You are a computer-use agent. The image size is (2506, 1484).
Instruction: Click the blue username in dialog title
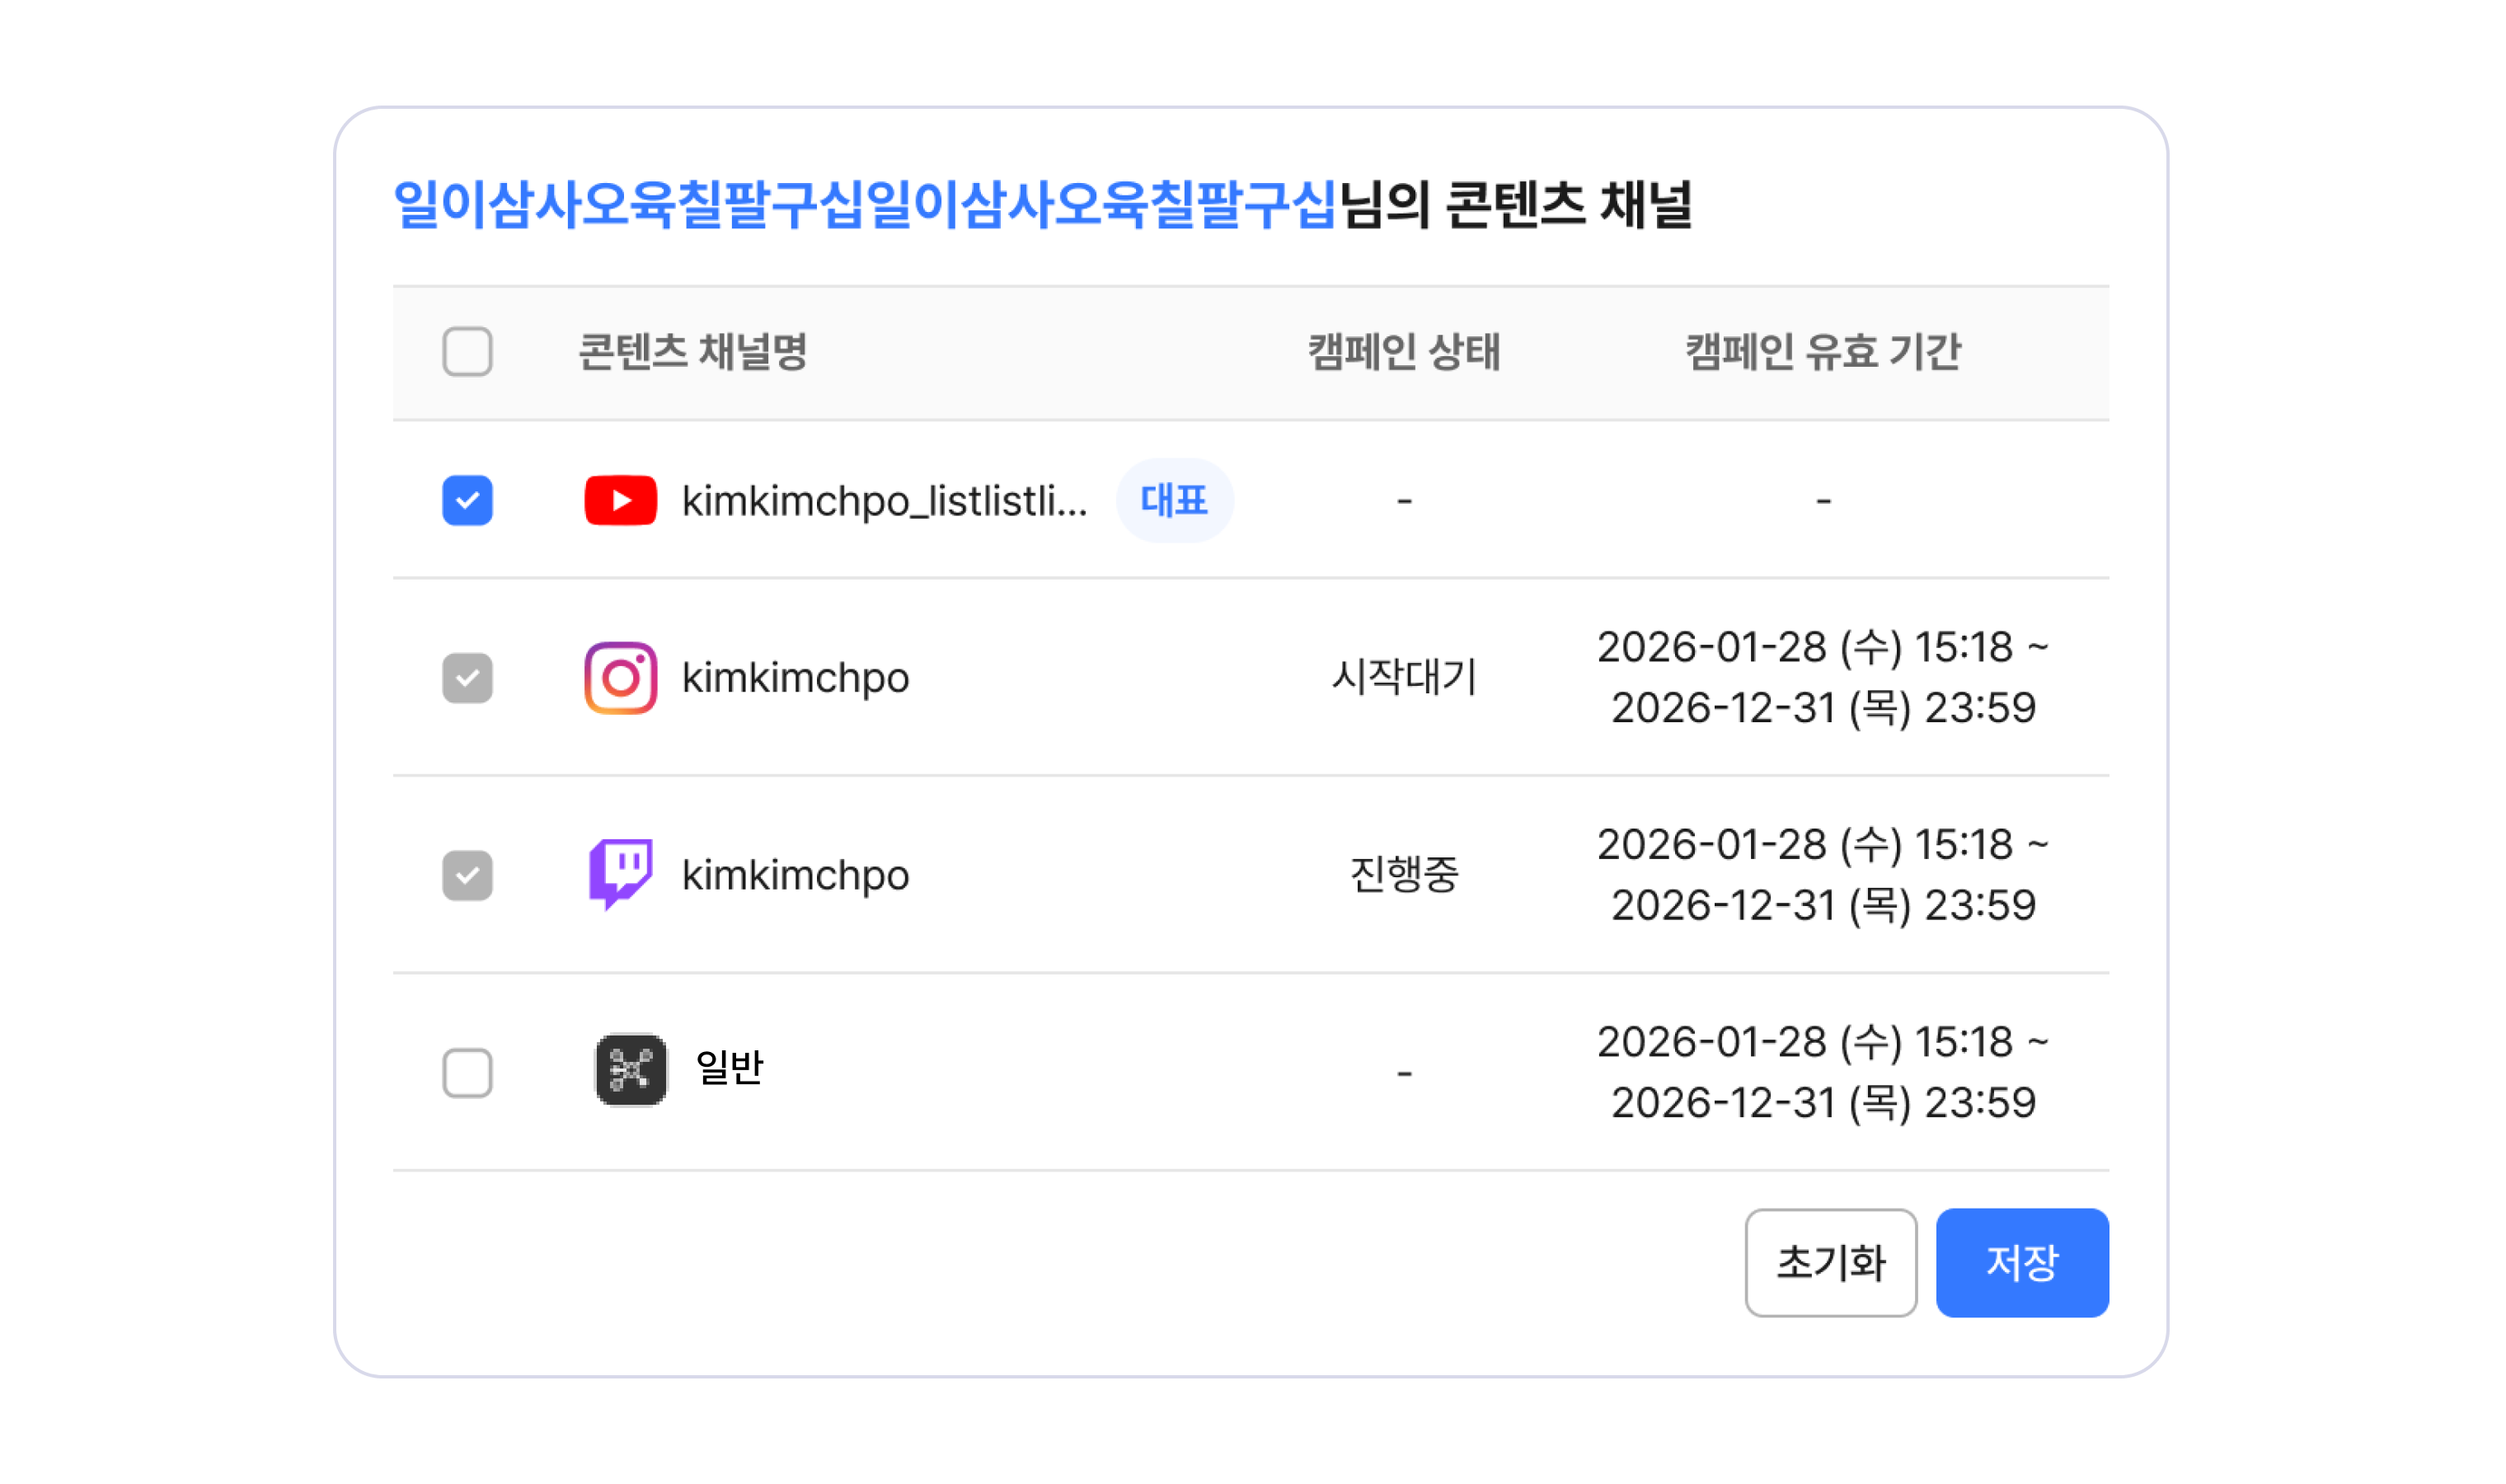point(864,205)
